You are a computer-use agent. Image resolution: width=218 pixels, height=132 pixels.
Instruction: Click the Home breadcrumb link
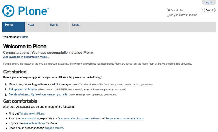pos(24,37)
